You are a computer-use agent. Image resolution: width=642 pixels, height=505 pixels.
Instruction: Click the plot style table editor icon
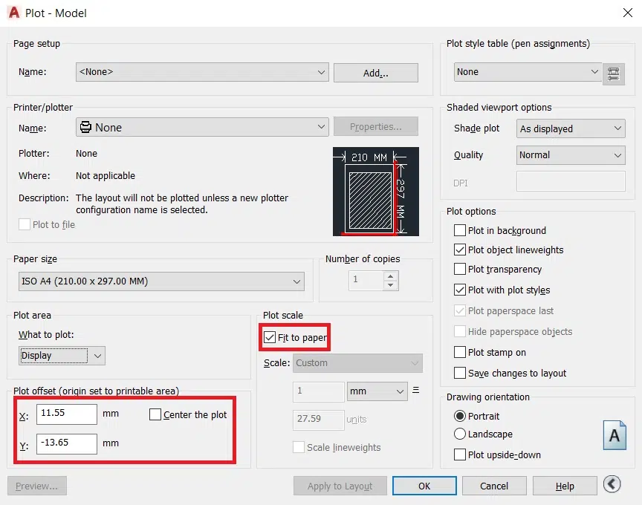tap(613, 73)
